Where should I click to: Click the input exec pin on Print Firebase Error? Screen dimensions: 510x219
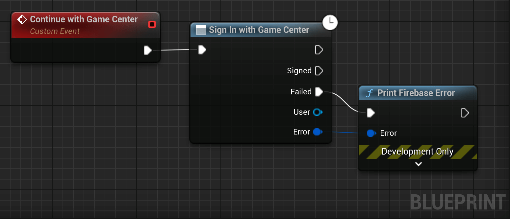pos(370,113)
